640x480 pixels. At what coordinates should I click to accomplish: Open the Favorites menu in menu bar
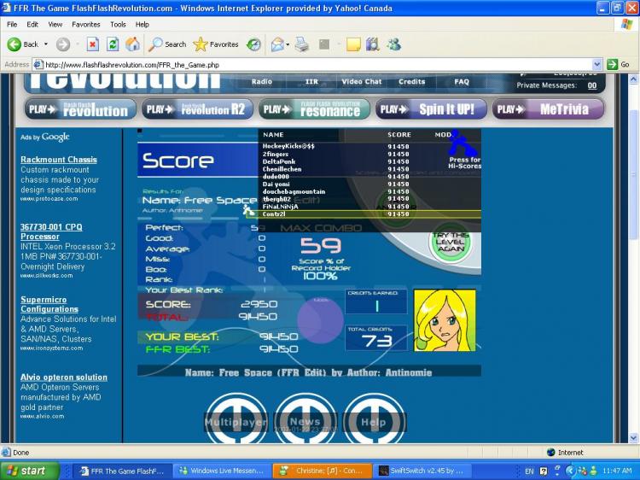[x=85, y=25]
